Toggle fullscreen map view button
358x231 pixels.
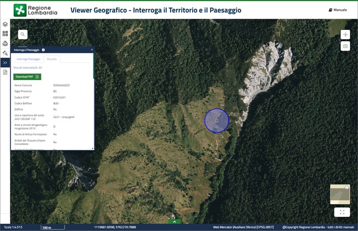point(342,212)
